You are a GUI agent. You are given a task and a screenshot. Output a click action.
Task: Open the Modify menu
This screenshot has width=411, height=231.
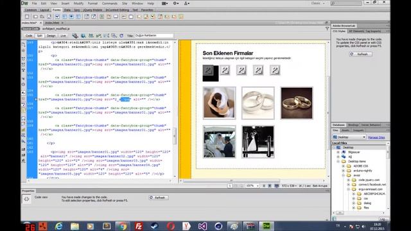pyautogui.click(x=78, y=3)
